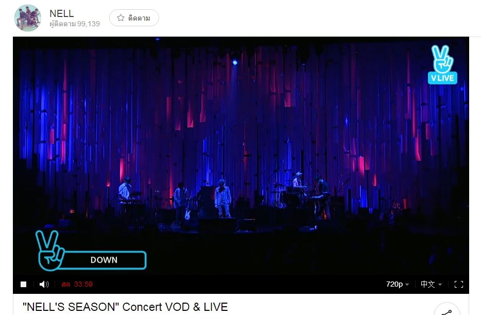Viewport: 481px width, 315px height.
Task: Open the NELL channel avatar
Action: 28,18
